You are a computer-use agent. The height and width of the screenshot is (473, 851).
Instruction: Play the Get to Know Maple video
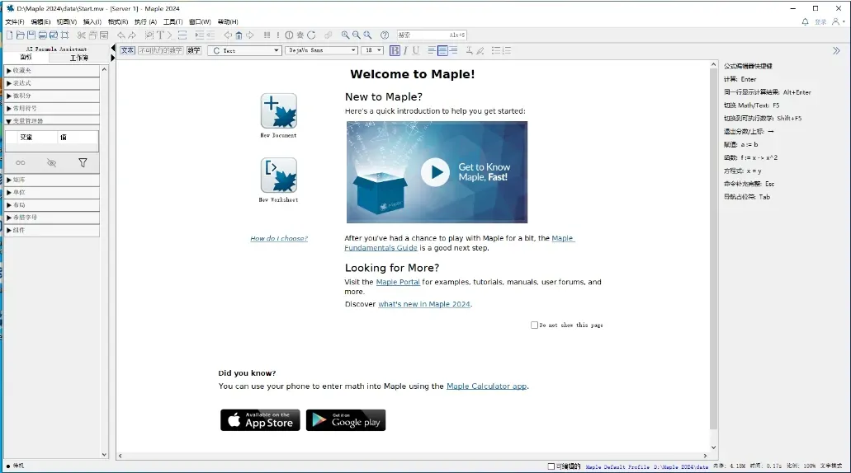pos(435,171)
